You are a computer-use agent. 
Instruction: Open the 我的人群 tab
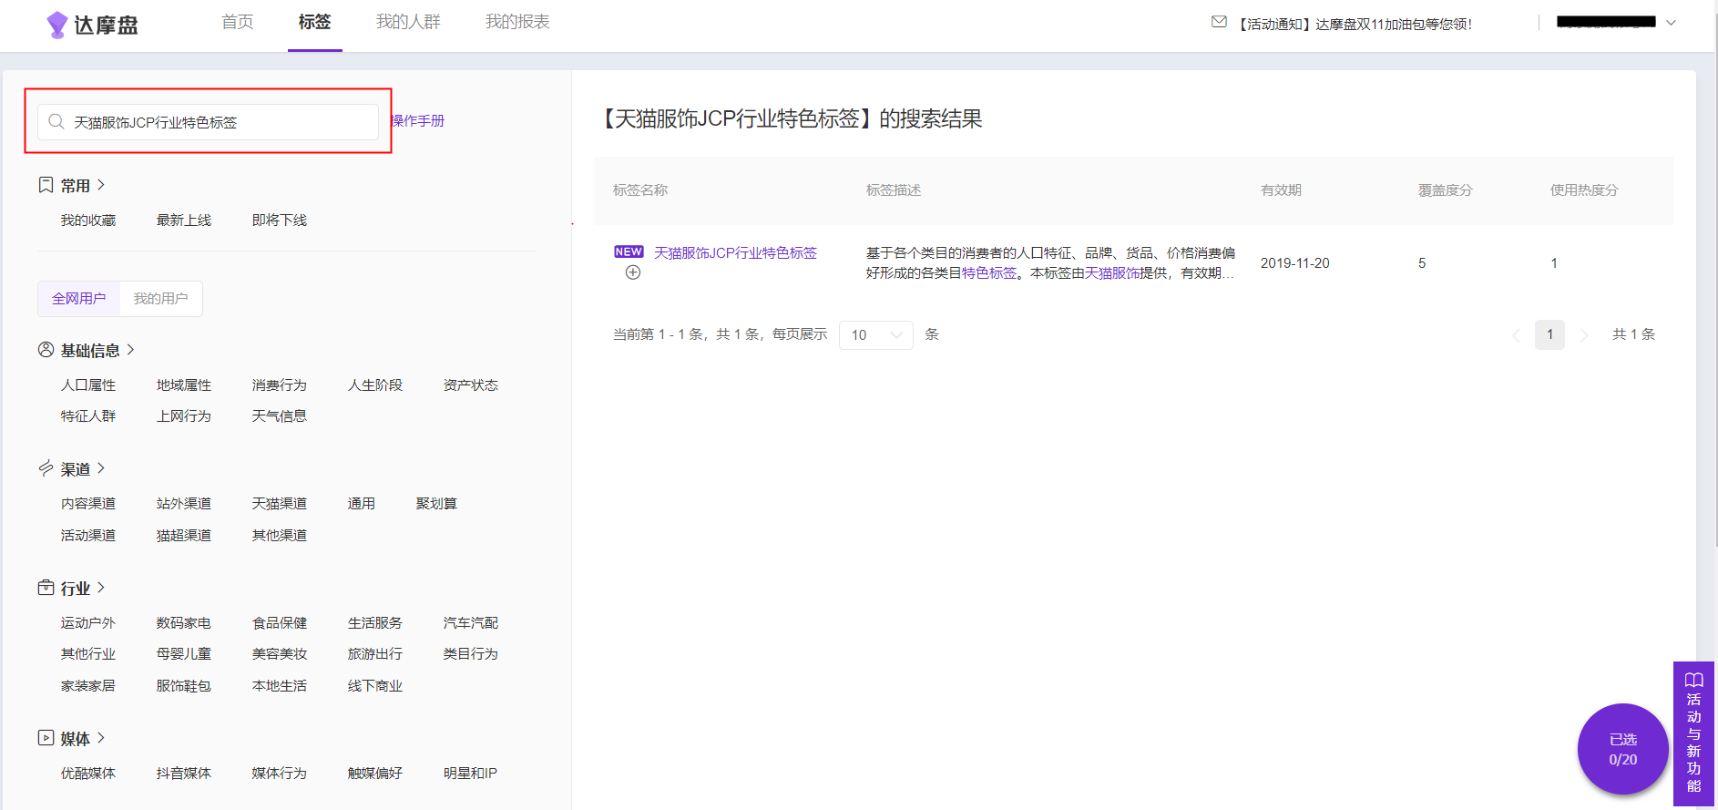click(408, 22)
